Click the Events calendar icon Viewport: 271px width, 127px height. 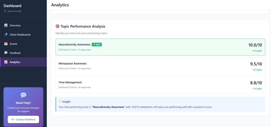point(6,44)
